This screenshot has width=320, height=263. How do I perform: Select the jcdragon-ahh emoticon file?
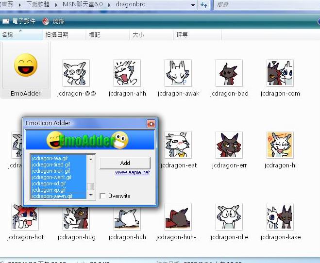coord(127,73)
